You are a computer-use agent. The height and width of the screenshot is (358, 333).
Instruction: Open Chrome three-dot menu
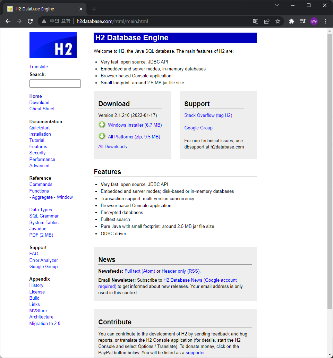point(325,21)
